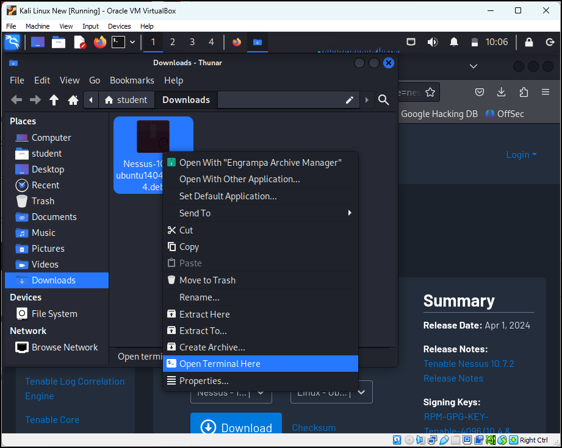562x448 pixels.
Task: Click the lock screen icon
Action: click(528, 42)
